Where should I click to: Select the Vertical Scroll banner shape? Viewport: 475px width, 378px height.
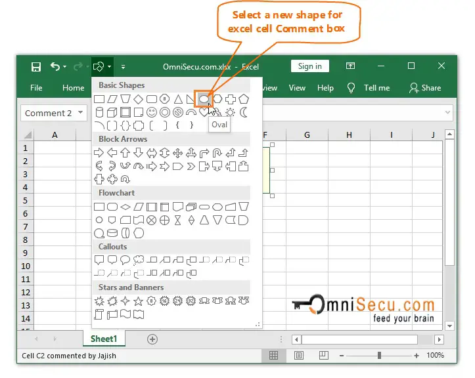pyautogui.click(x=99, y=314)
